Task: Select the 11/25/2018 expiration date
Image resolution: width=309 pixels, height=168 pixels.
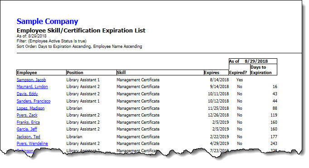Action: point(218,108)
